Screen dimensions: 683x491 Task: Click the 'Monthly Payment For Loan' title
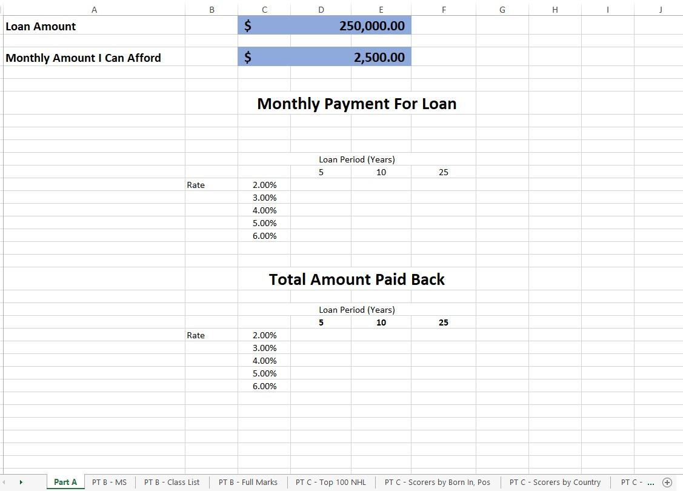356,103
